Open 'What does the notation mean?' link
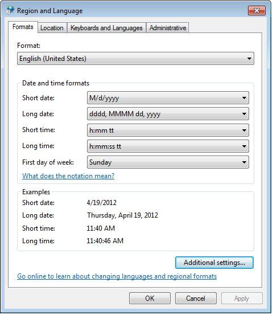The width and height of the screenshot is (273, 315). click(x=68, y=176)
